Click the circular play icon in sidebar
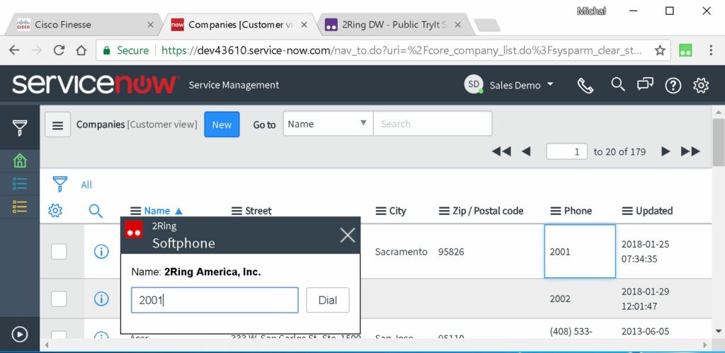This screenshot has width=725, height=353. point(19,334)
